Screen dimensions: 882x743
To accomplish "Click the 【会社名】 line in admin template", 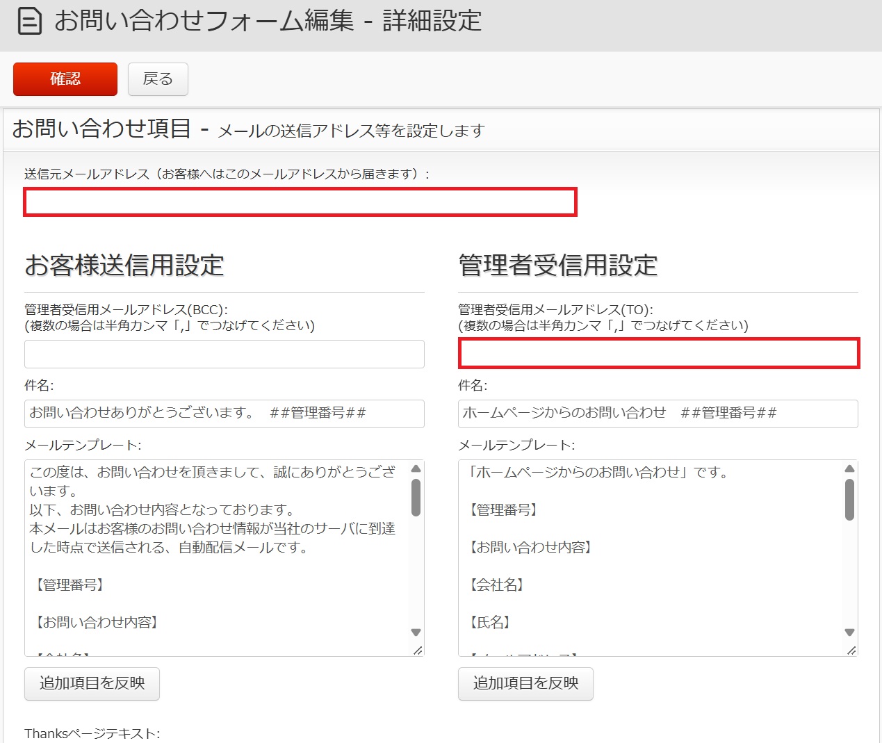I will [x=496, y=585].
